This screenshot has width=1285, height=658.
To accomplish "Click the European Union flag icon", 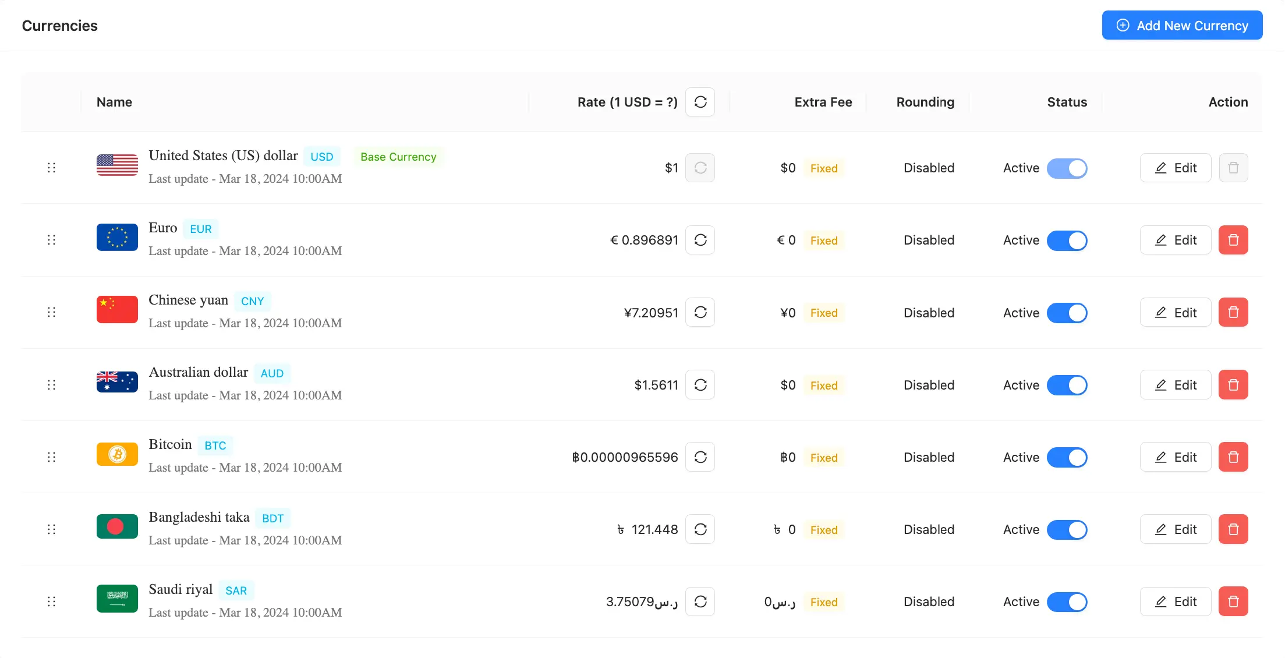I will tap(117, 238).
